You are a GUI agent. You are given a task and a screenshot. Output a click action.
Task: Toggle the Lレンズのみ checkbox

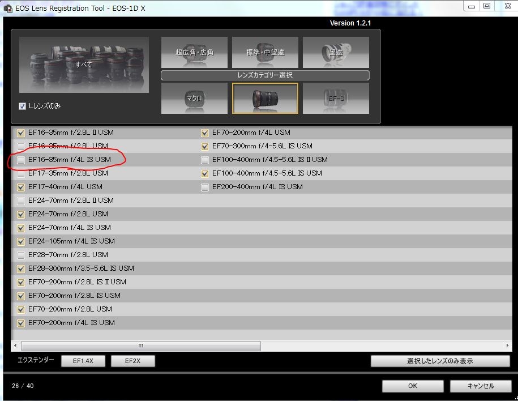coord(22,106)
